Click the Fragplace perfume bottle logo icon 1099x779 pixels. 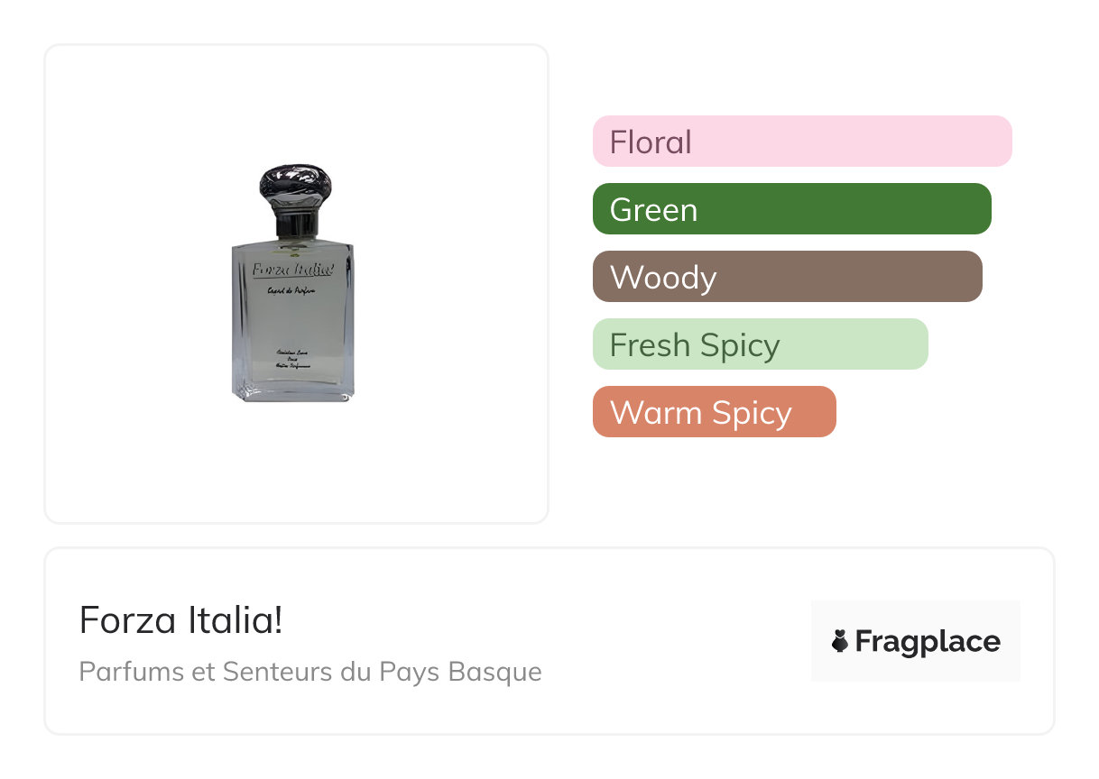(840, 641)
